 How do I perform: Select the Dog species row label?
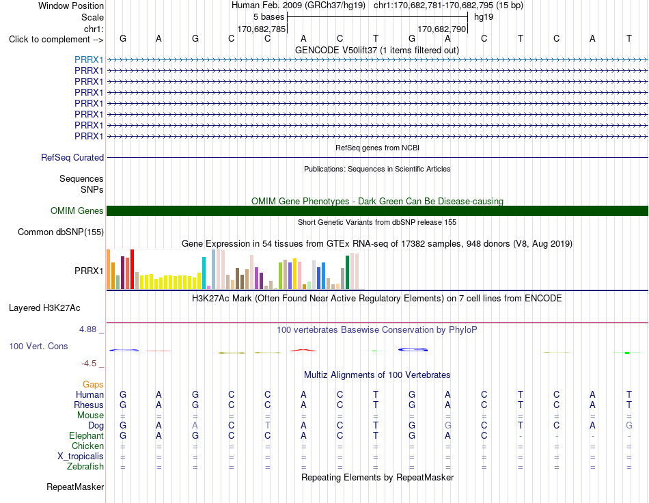[96, 425]
